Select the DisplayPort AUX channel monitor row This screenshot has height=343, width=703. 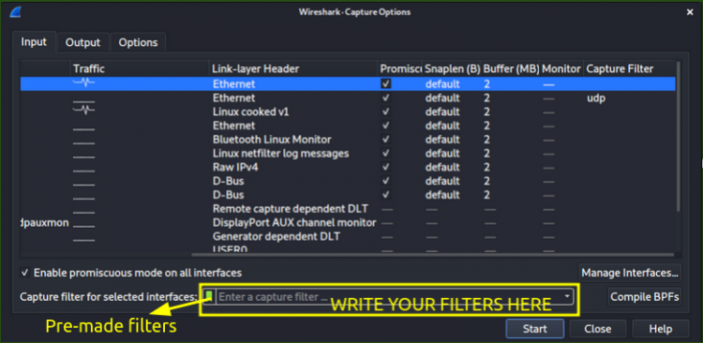point(348,223)
